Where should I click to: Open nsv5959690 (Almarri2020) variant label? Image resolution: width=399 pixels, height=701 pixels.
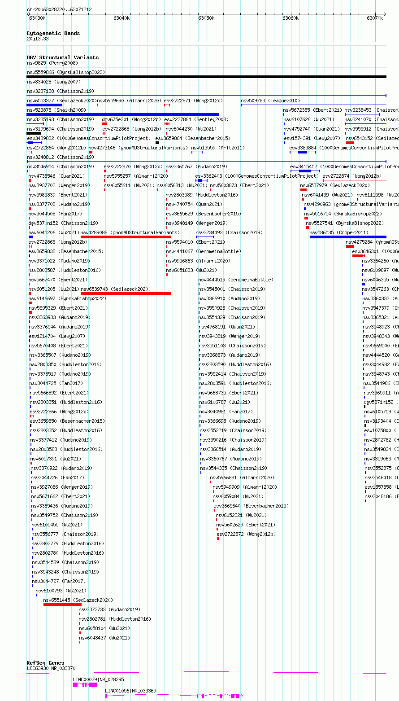coord(129,101)
